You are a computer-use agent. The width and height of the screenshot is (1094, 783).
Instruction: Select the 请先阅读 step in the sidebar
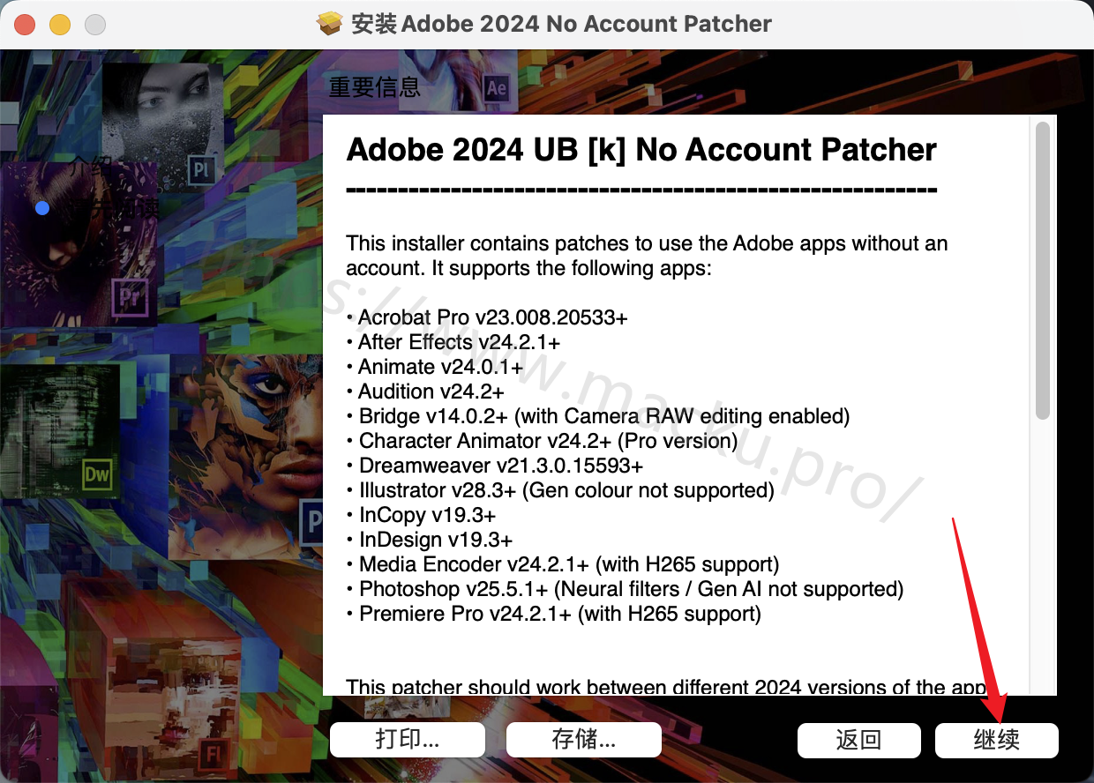click(x=113, y=208)
